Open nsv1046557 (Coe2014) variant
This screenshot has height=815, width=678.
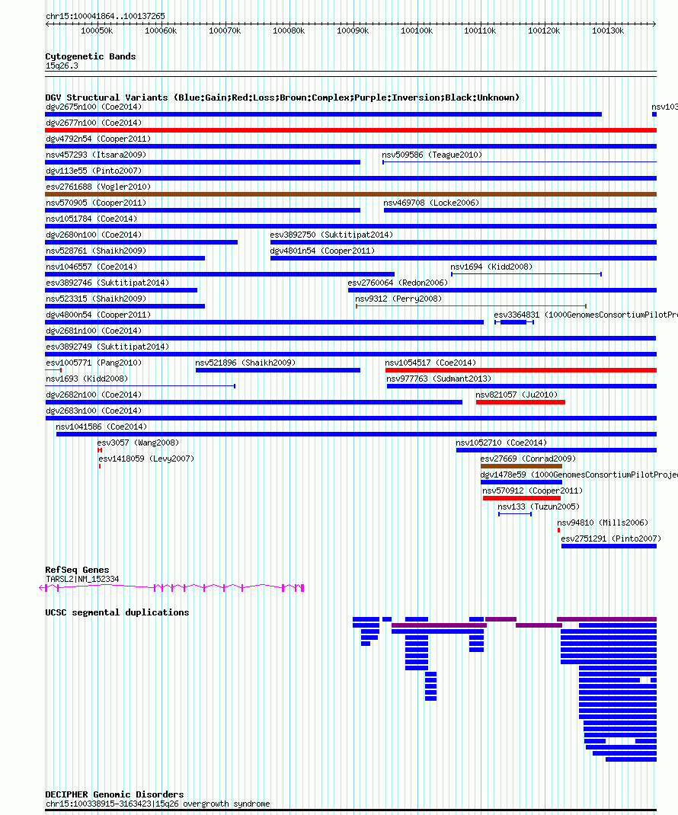(220, 274)
